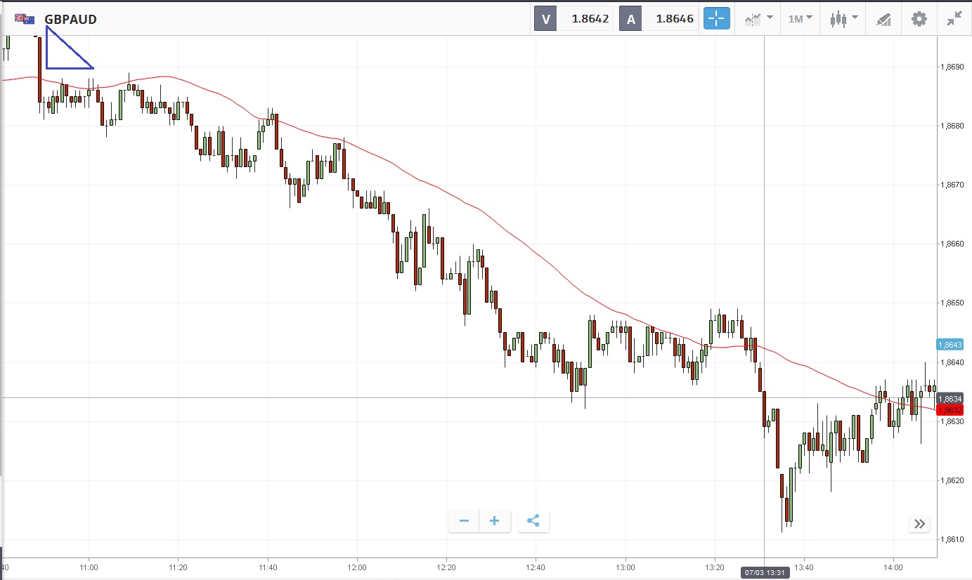Toggle the crosshair cursor button
Screen dimensions: 972x580
click(717, 19)
